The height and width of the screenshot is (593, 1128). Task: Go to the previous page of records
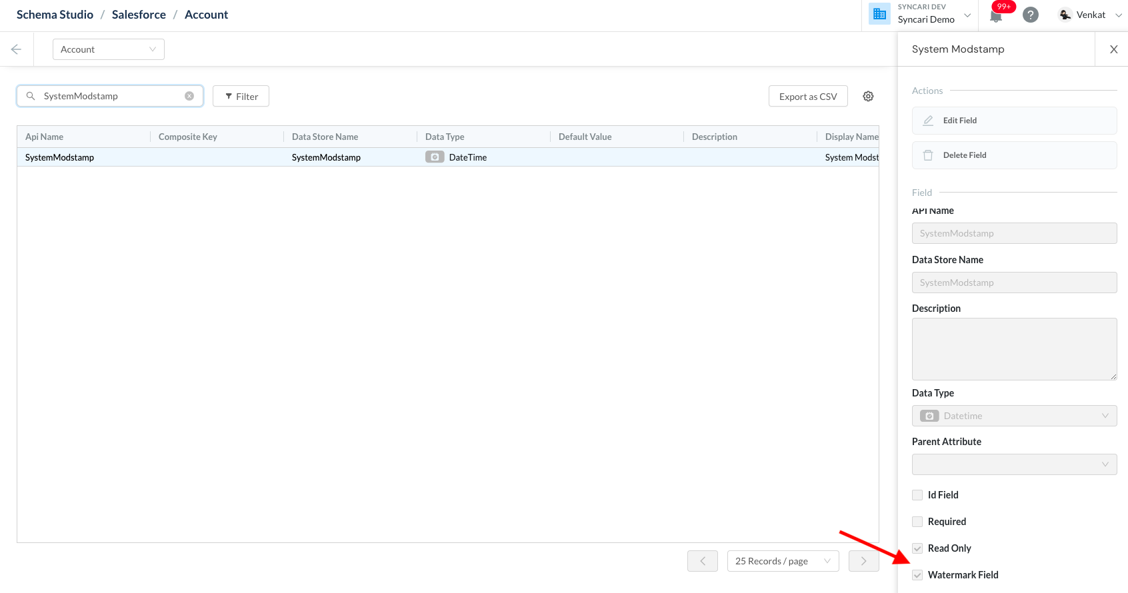[x=703, y=561]
